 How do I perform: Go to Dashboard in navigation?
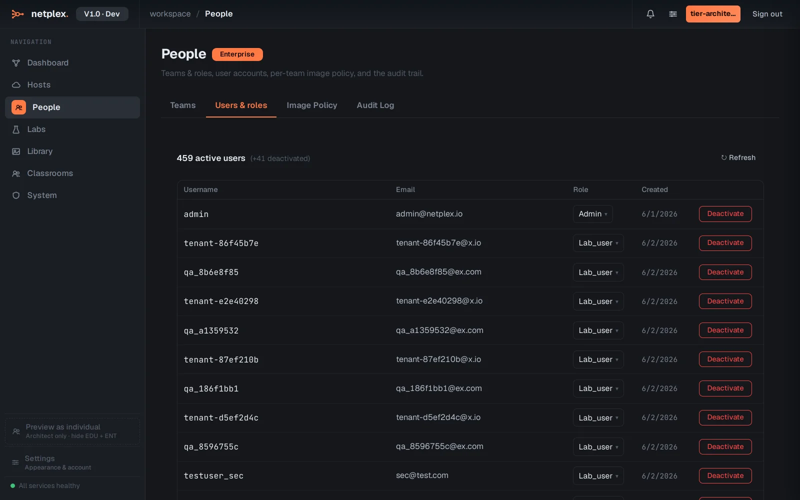[x=72, y=63]
